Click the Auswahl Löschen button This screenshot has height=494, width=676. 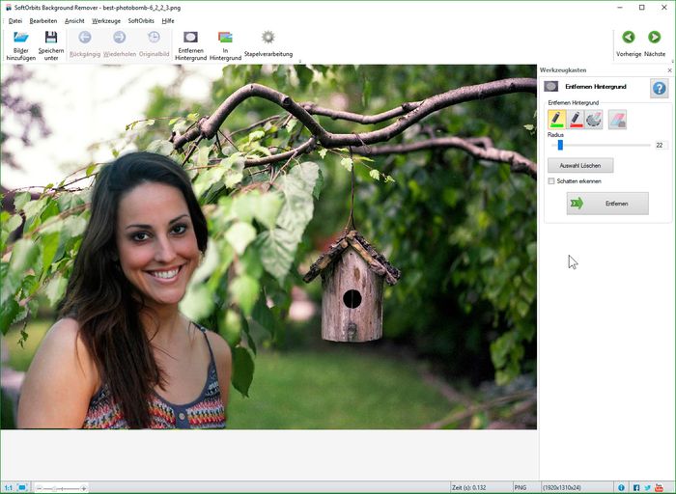pyautogui.click(x=580, y=165)
